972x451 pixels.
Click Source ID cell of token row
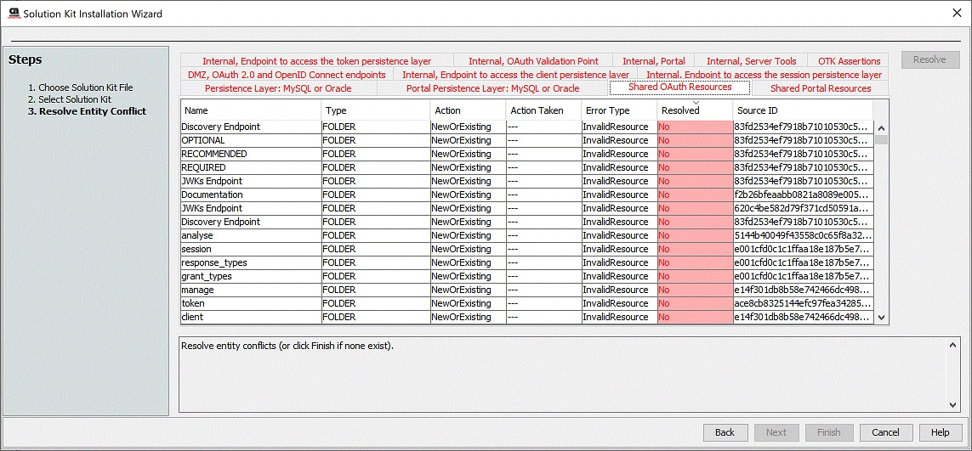click(803, 303)
